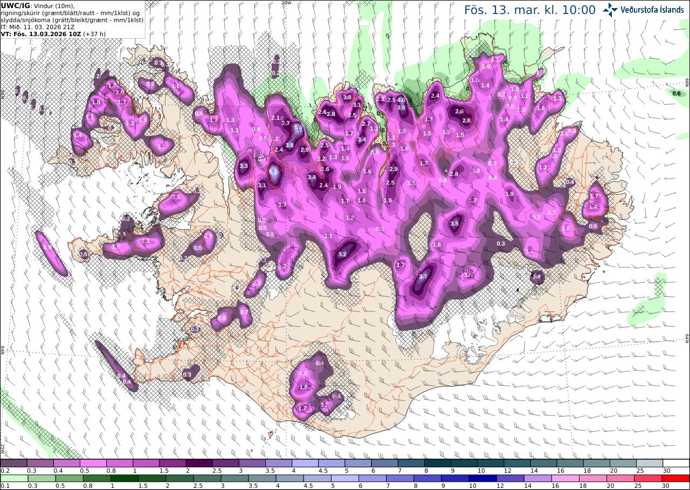Viewport: 690px width, 490px height.
Task: Click the 5.1 precipitation value on the map
Action: [x=273, y=172]
